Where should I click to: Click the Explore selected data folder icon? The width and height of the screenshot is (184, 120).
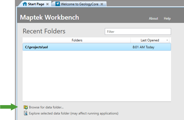[x=26, y=113]
